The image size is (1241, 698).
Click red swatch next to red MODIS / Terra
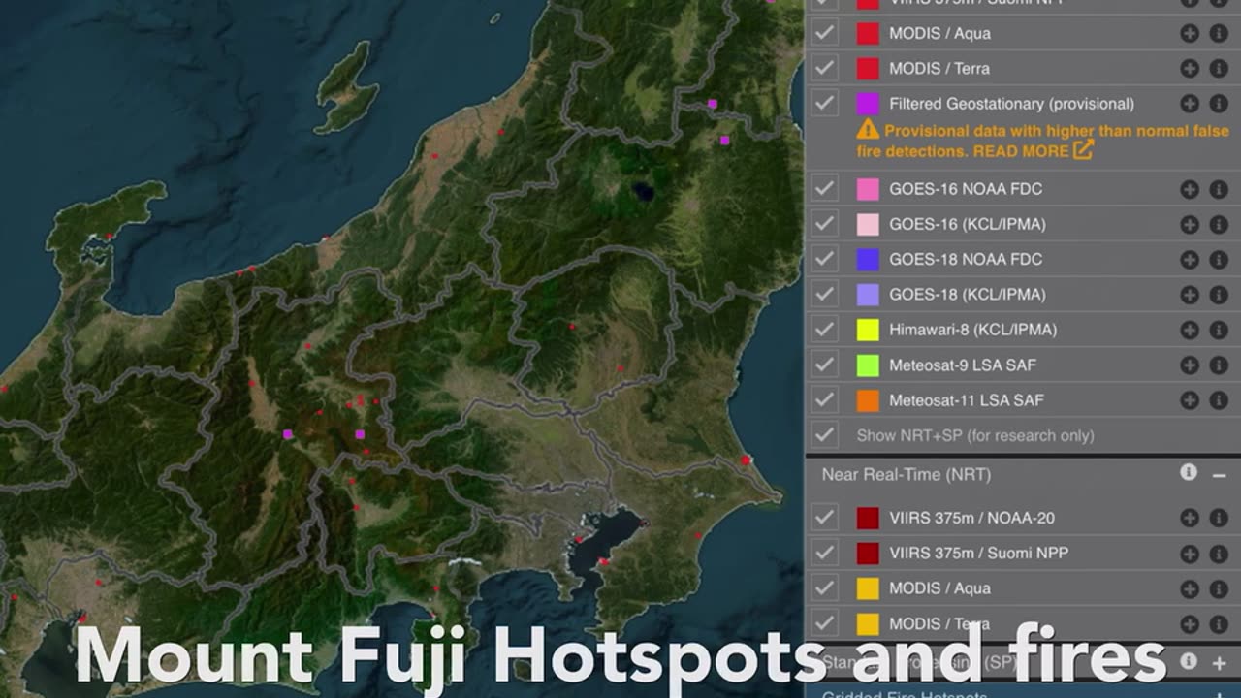tap(868, 69)
